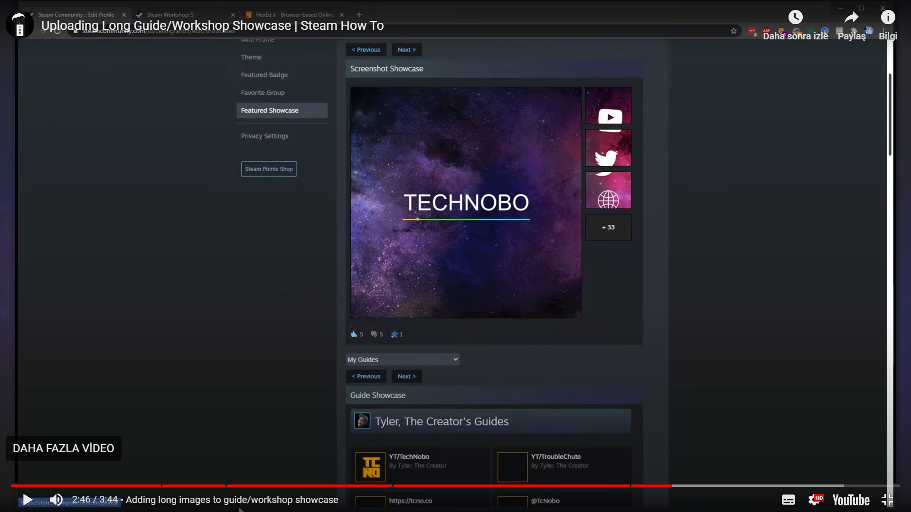Click DAHA FAZLA VİDEO button
The width and height of the screenshot is (911, 512).
coord(64,448)
